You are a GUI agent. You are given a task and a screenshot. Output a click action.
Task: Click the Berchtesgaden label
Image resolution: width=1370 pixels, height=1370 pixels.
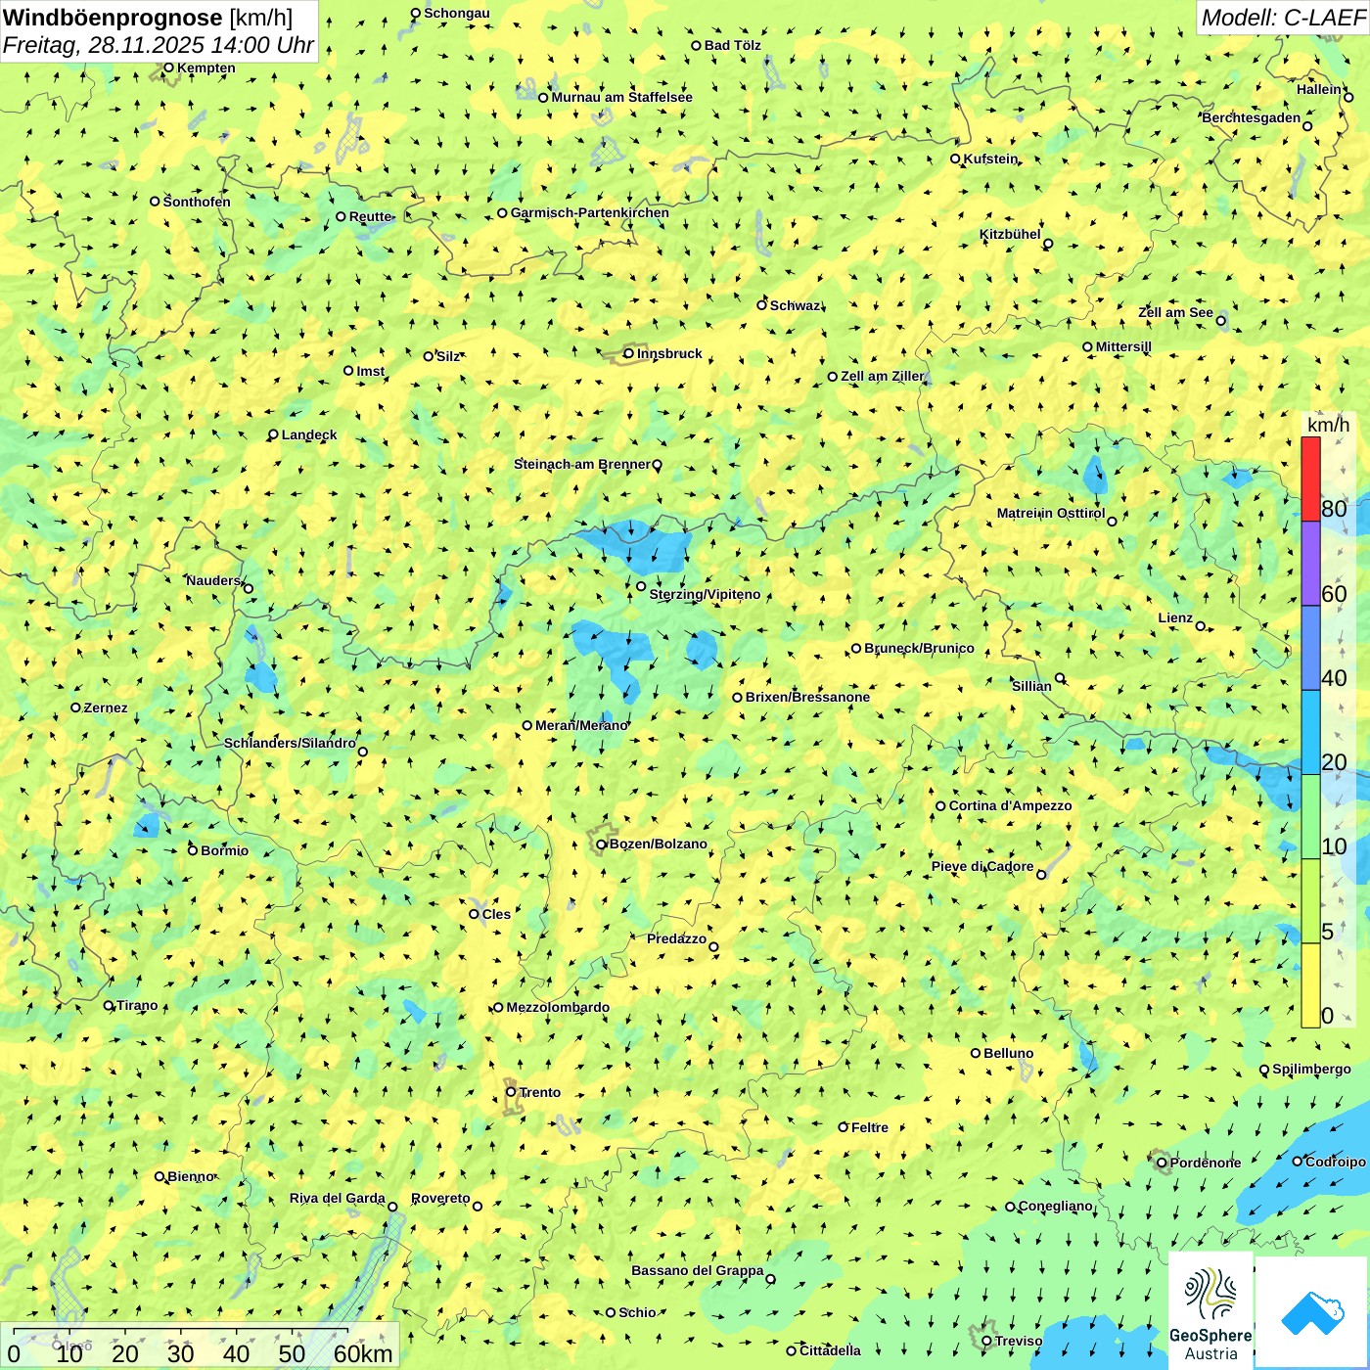coord(1252,117)
